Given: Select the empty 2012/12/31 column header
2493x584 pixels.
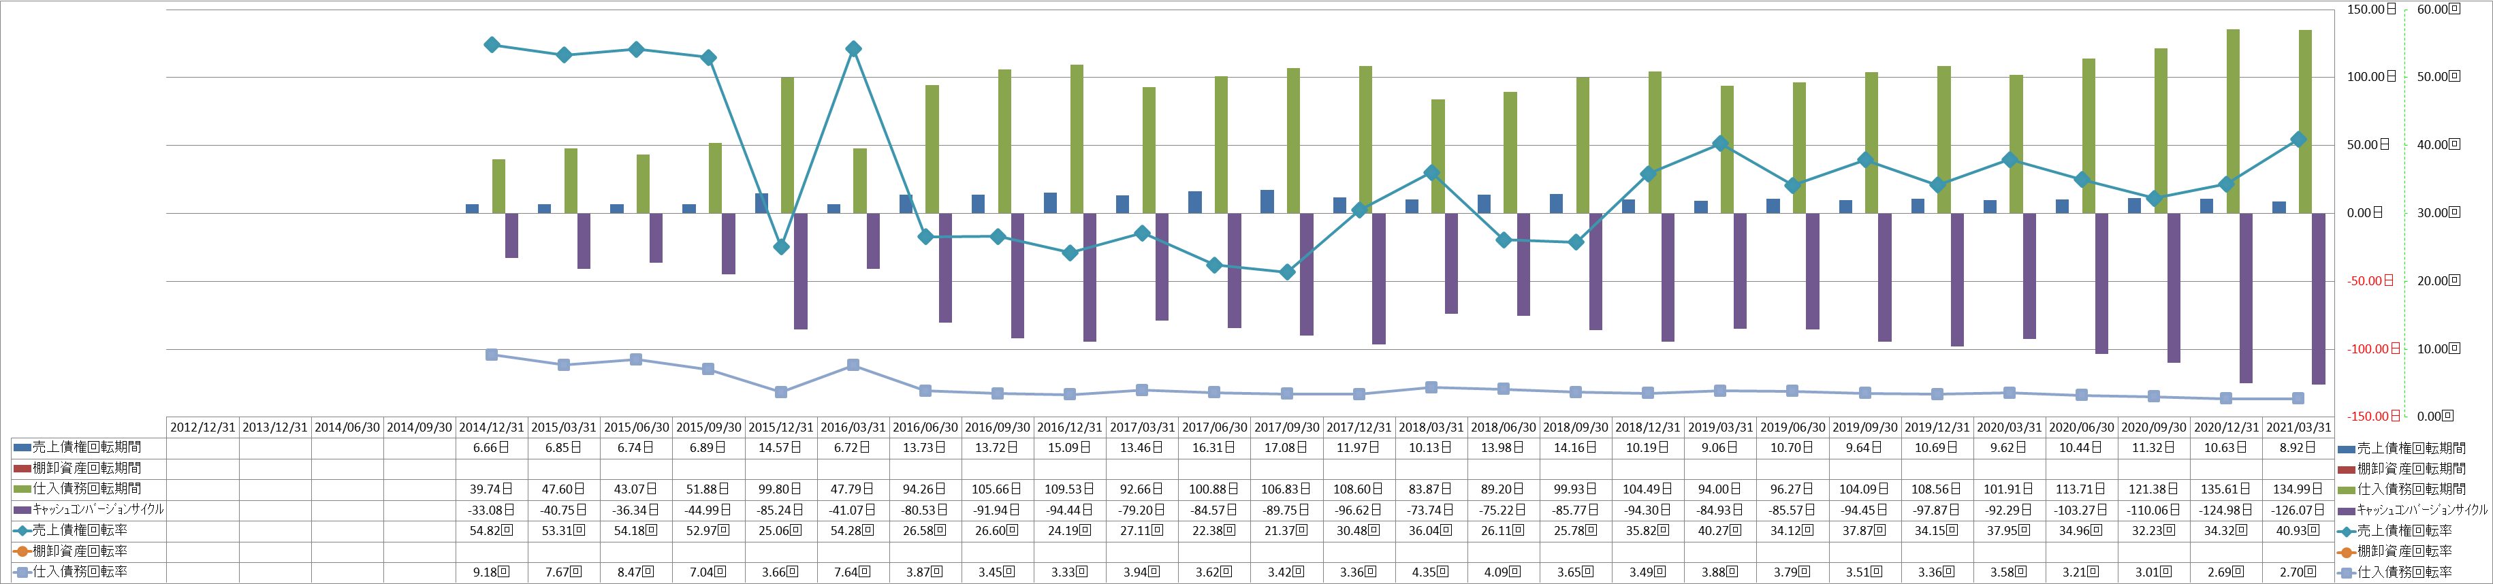Looking at the screenshot, I should 202,427.
